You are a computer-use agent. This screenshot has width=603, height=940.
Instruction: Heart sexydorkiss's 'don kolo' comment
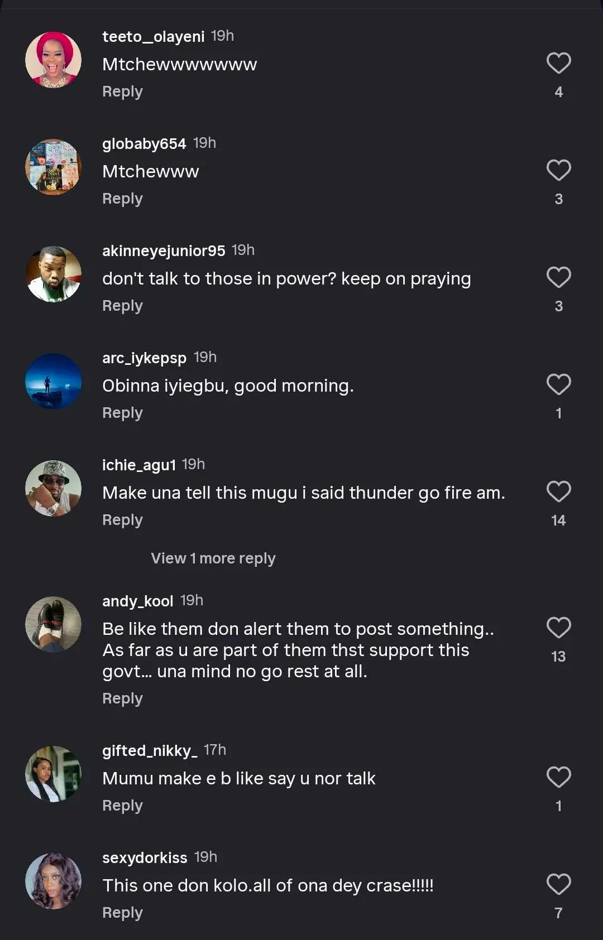558,885
